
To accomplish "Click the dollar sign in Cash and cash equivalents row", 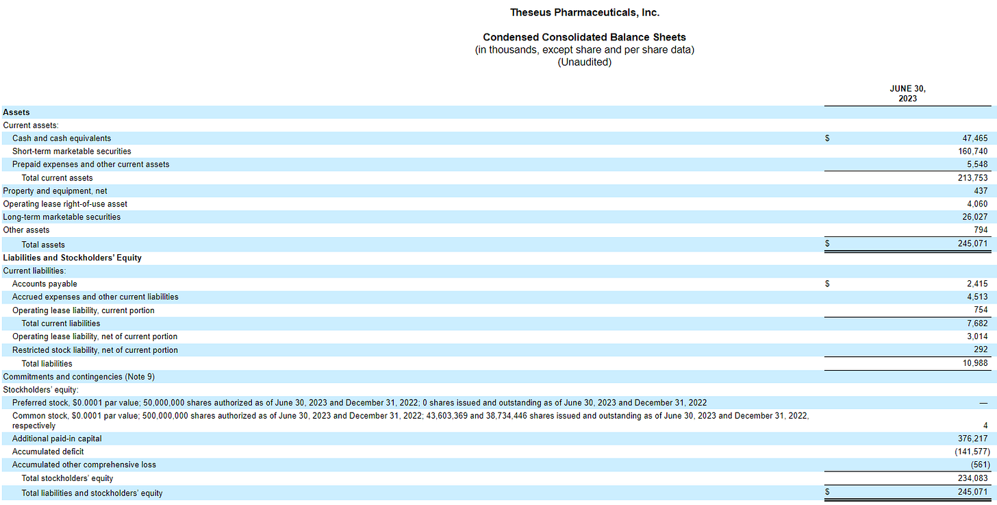I will (827, 138).
